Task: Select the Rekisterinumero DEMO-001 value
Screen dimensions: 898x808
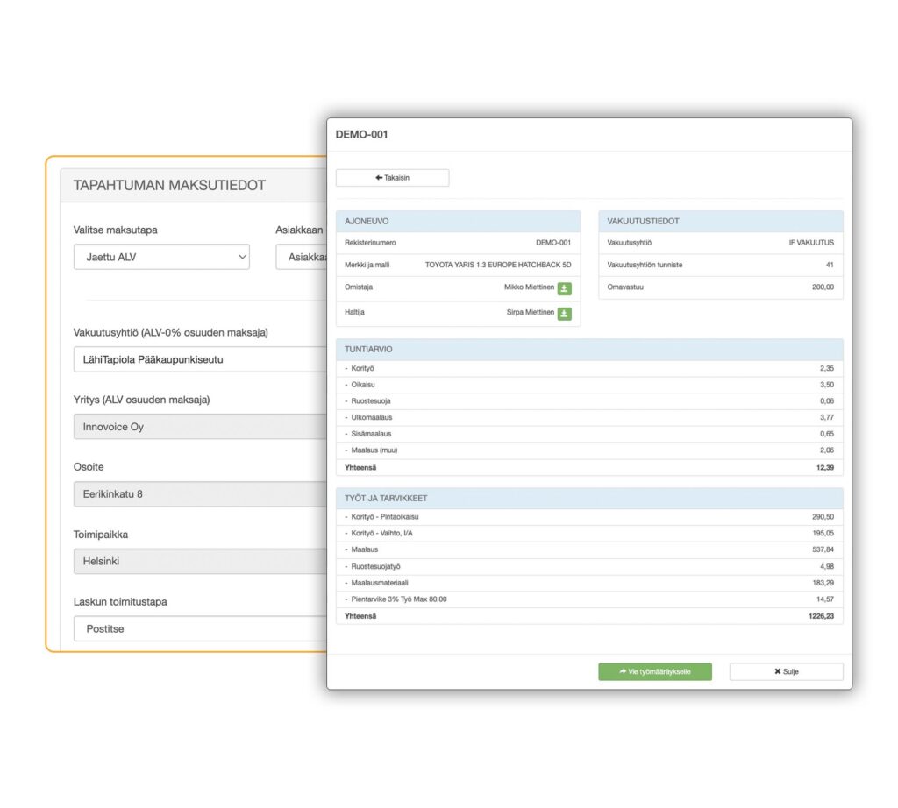Action: coord(553,243)
